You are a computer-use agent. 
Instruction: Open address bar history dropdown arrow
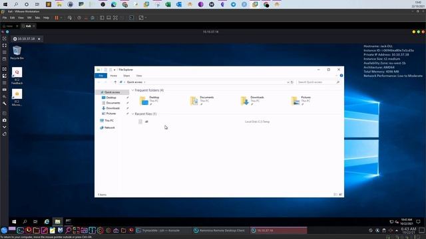click(x=288, y=82)
